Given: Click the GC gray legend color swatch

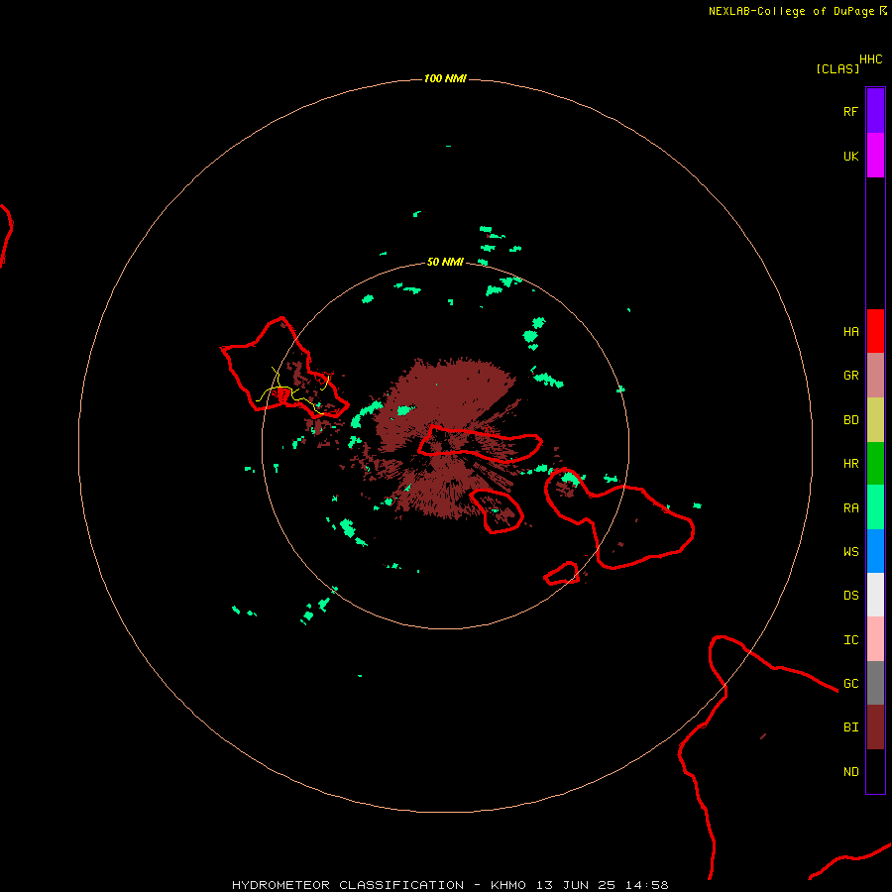Looking at the screenshot, I should [875, 683].
